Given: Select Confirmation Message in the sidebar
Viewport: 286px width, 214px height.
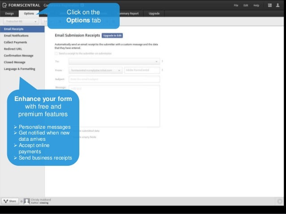Looking at the screenshot, I should tap(22, 55).
